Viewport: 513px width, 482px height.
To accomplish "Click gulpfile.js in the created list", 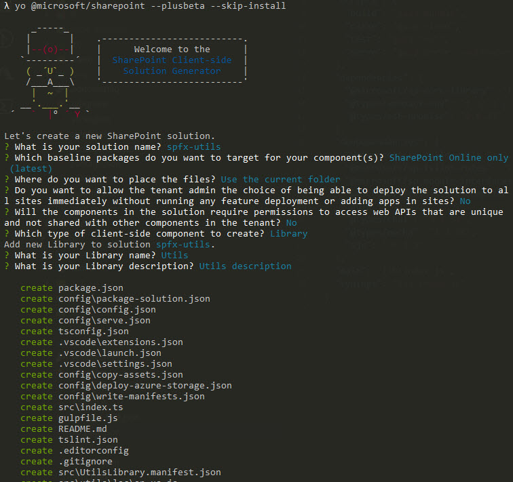I will (x=88, y=418).
